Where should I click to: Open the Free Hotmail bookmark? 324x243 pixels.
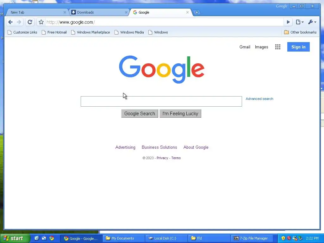[x=54, y=32]
